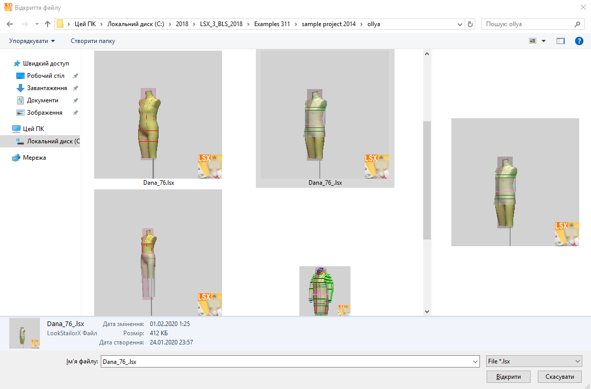Click the change view icon

[x=533, y=41]
